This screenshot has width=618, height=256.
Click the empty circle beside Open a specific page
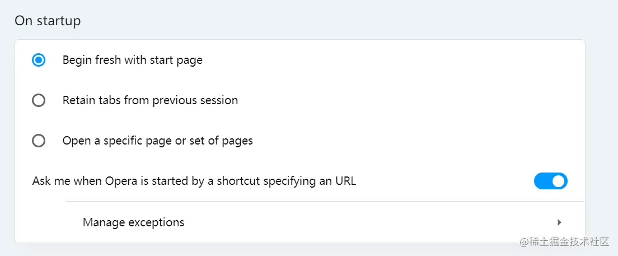pyautogui.click(x=39, y=141)
